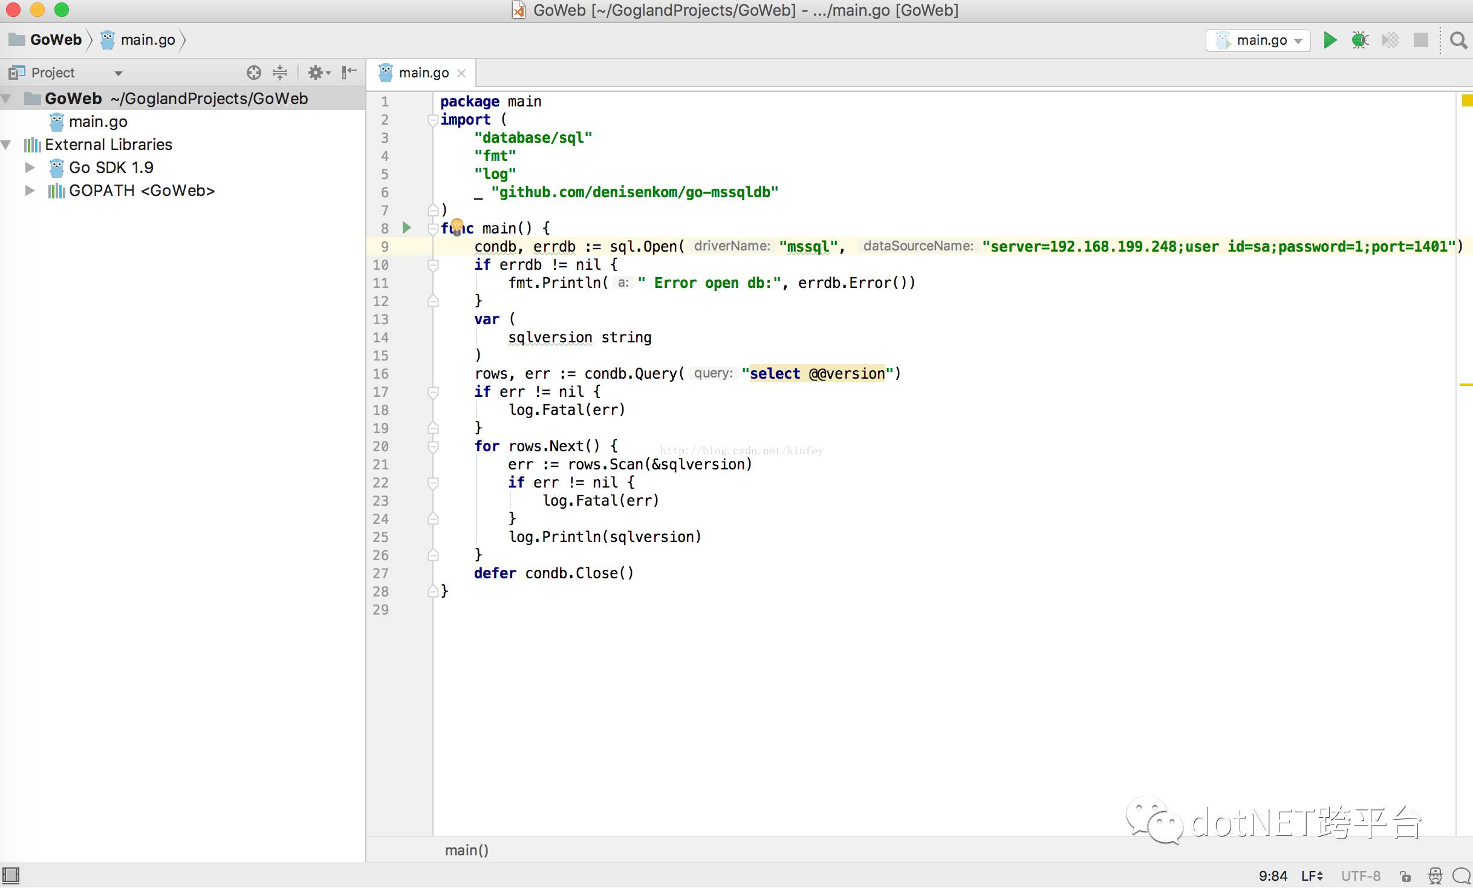The height and width of the screenshot is (888, 1473).
Task: Hide the Project tool window panel
Action: (x=349, y=73)
